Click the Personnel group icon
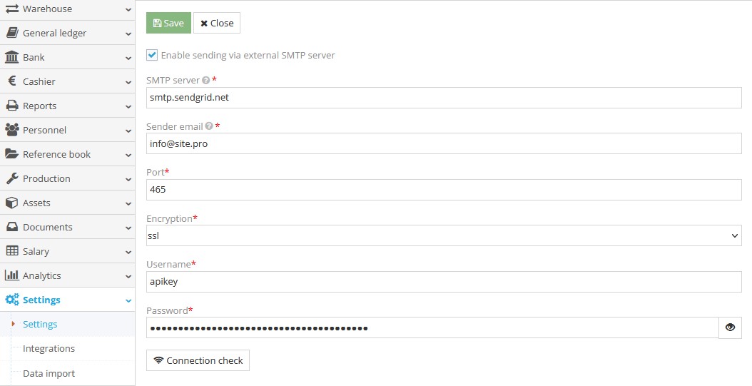 pyautogui.click(x=11, y=130)
